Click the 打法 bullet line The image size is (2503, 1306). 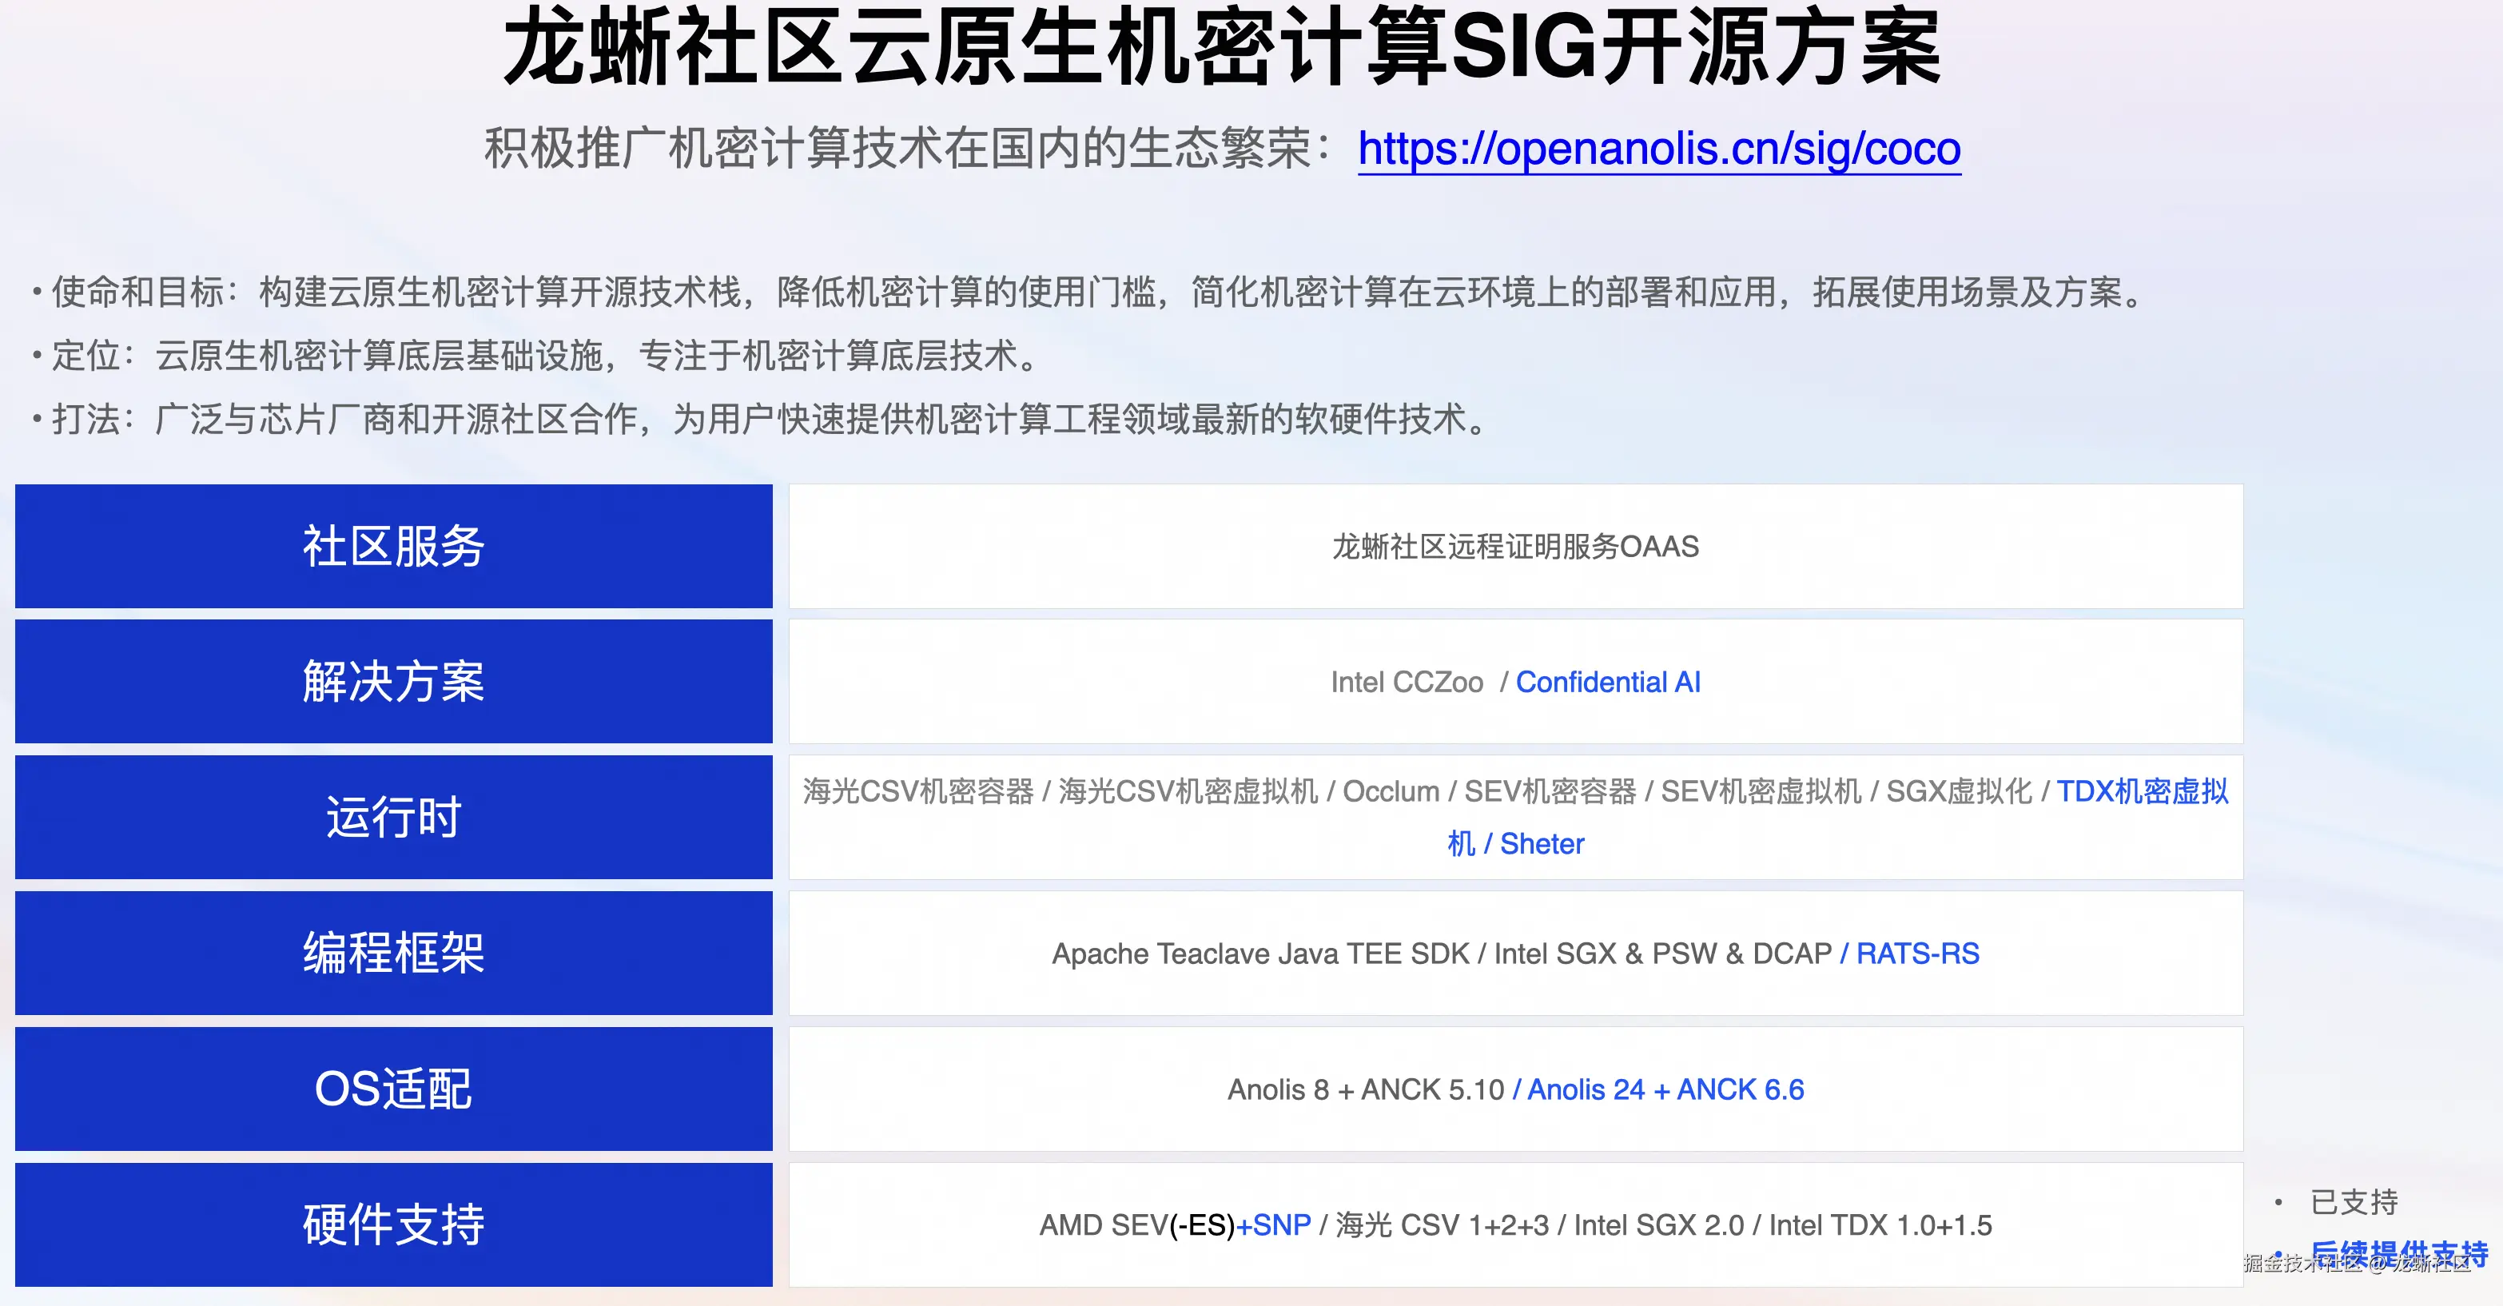(x=760, y=420)
